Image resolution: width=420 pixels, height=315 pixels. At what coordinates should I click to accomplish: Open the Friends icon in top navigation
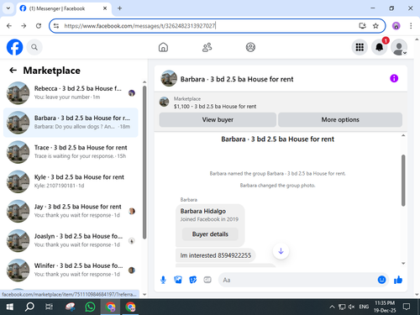(x=207, y=47)
